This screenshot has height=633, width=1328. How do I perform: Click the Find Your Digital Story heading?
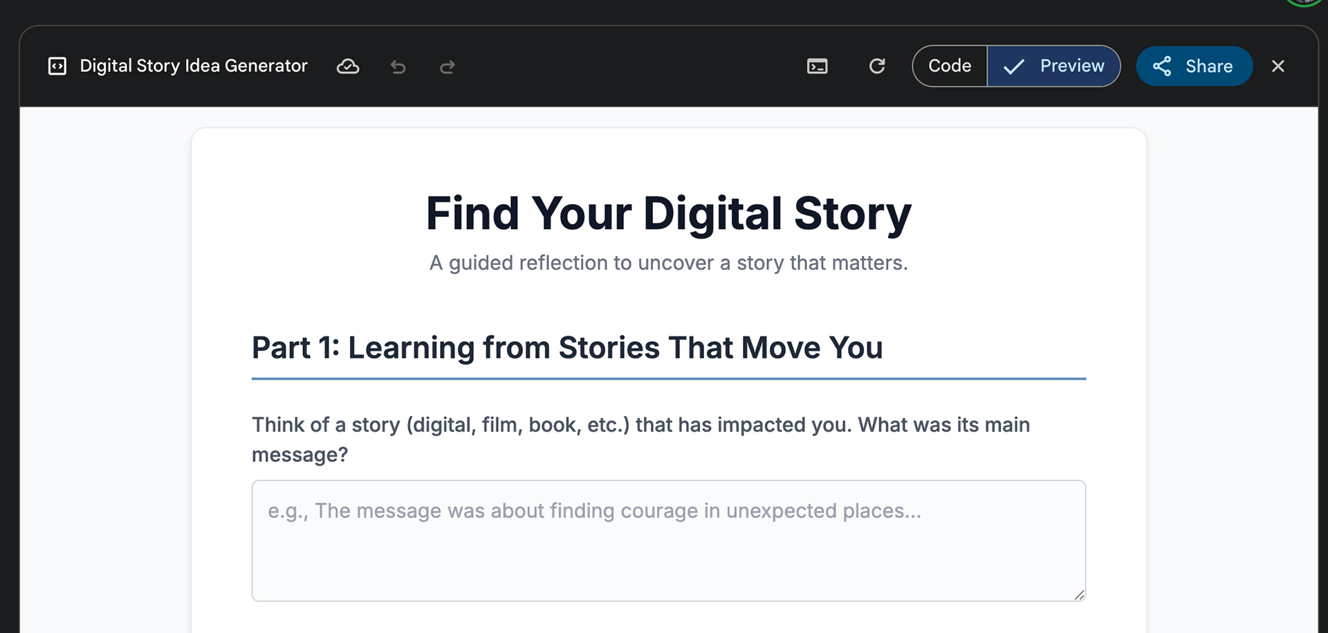tap(668, 213)
